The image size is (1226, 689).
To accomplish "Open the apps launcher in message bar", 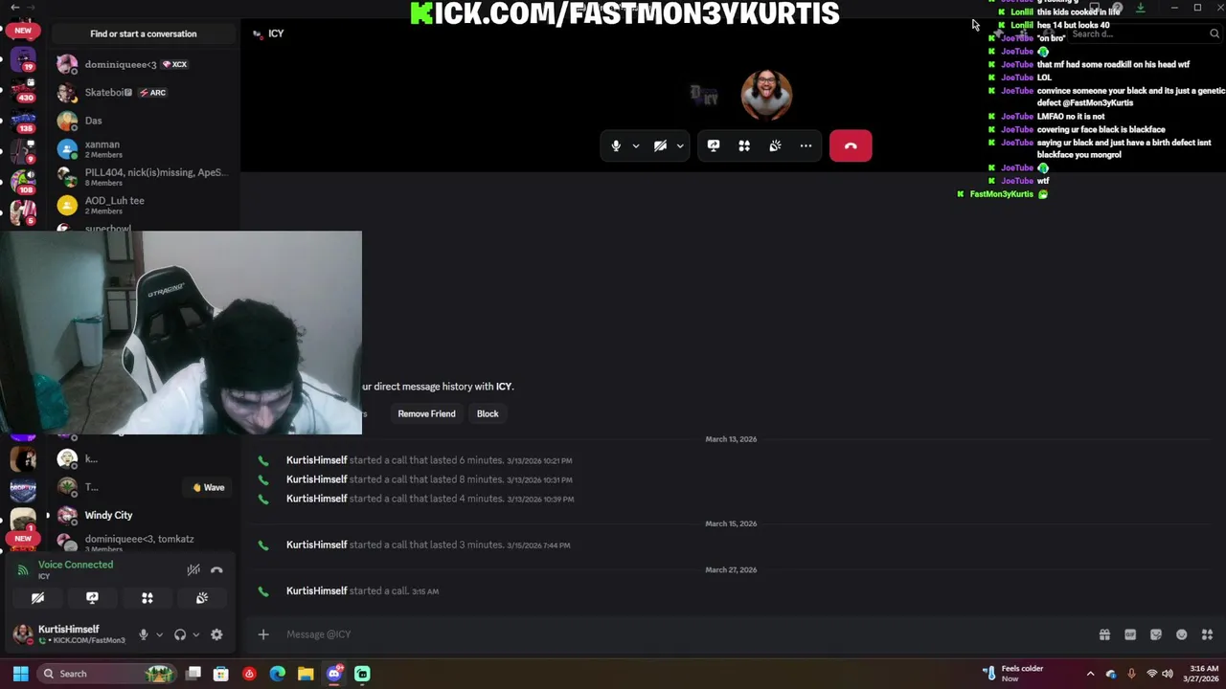I will tap(1207, 634).
